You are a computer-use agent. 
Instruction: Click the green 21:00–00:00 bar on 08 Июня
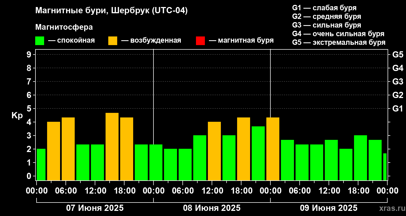(x=258, y=153)
